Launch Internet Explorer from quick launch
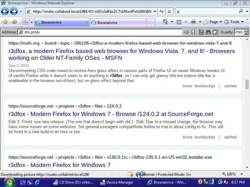 tap(37, 182)
